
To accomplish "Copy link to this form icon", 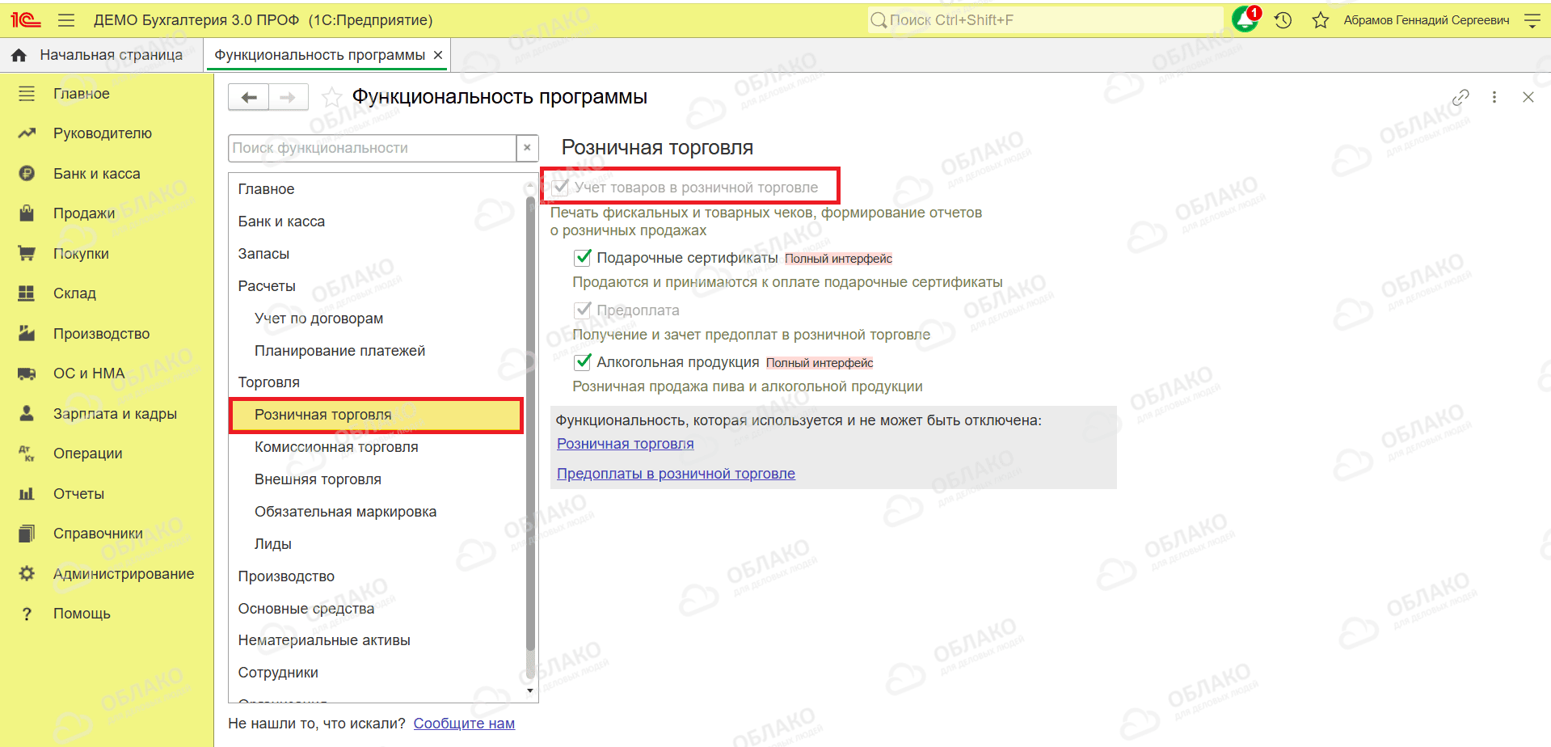I will [x=1460, y=97].
